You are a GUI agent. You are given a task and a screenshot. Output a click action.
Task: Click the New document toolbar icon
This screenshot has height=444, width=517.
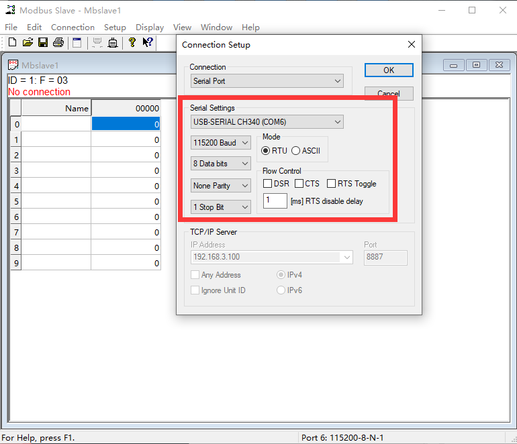tap(12, 43)
